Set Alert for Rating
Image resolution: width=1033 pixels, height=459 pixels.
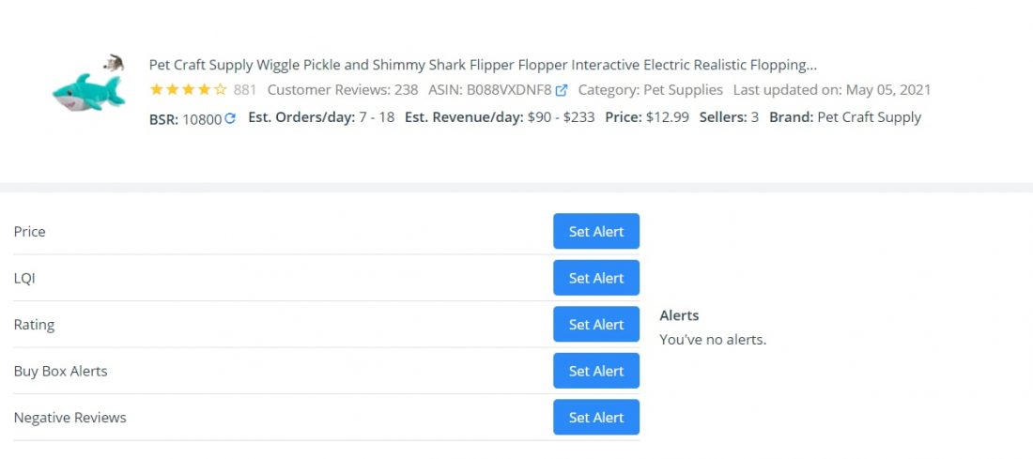click(596, 324)
